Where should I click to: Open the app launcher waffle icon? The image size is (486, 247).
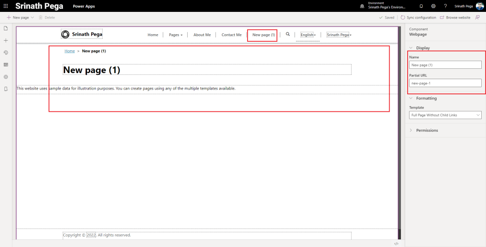point(6,6)
